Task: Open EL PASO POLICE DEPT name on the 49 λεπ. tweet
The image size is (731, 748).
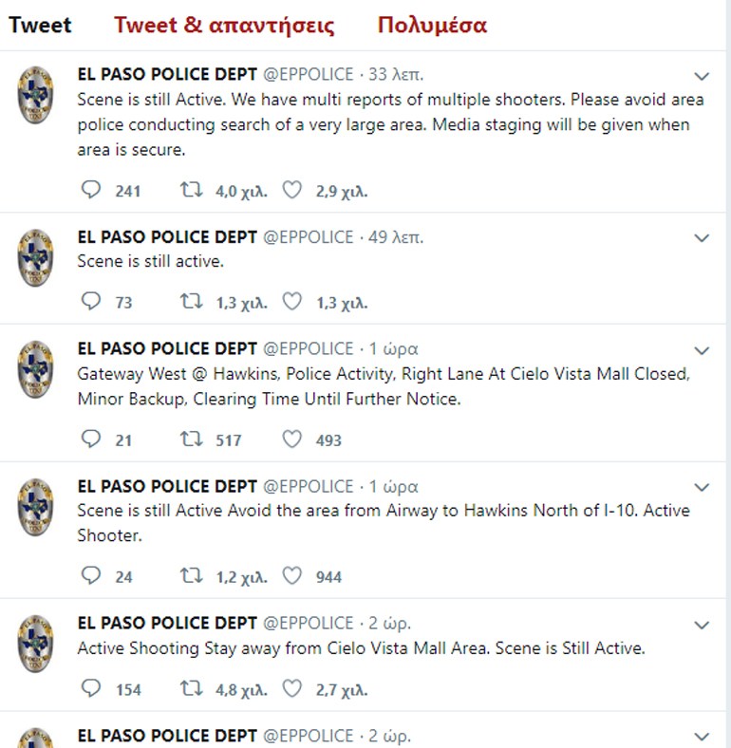Action: tap(167, 237)
